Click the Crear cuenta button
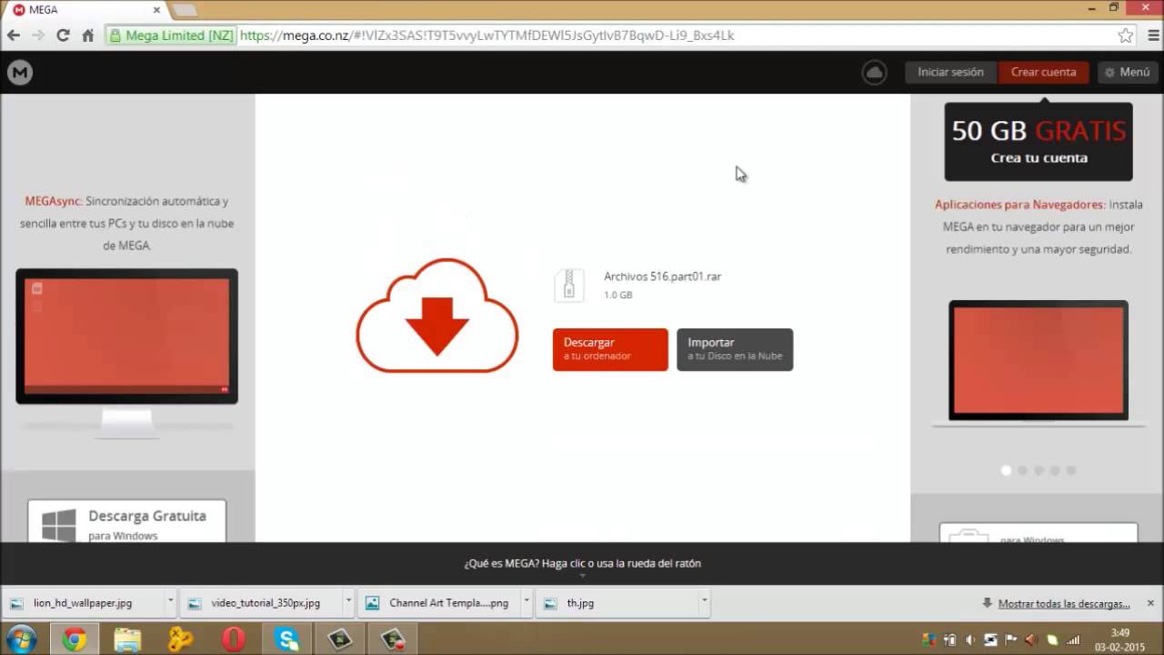The width and height of the screenshot is (1164, 655). [x=1043, y=73]
